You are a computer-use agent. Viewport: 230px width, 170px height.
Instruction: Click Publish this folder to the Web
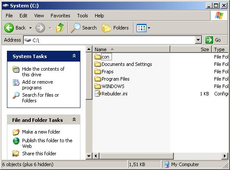pos(47,143)
